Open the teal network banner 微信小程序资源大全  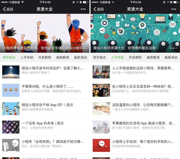click(x=135, y=33)
